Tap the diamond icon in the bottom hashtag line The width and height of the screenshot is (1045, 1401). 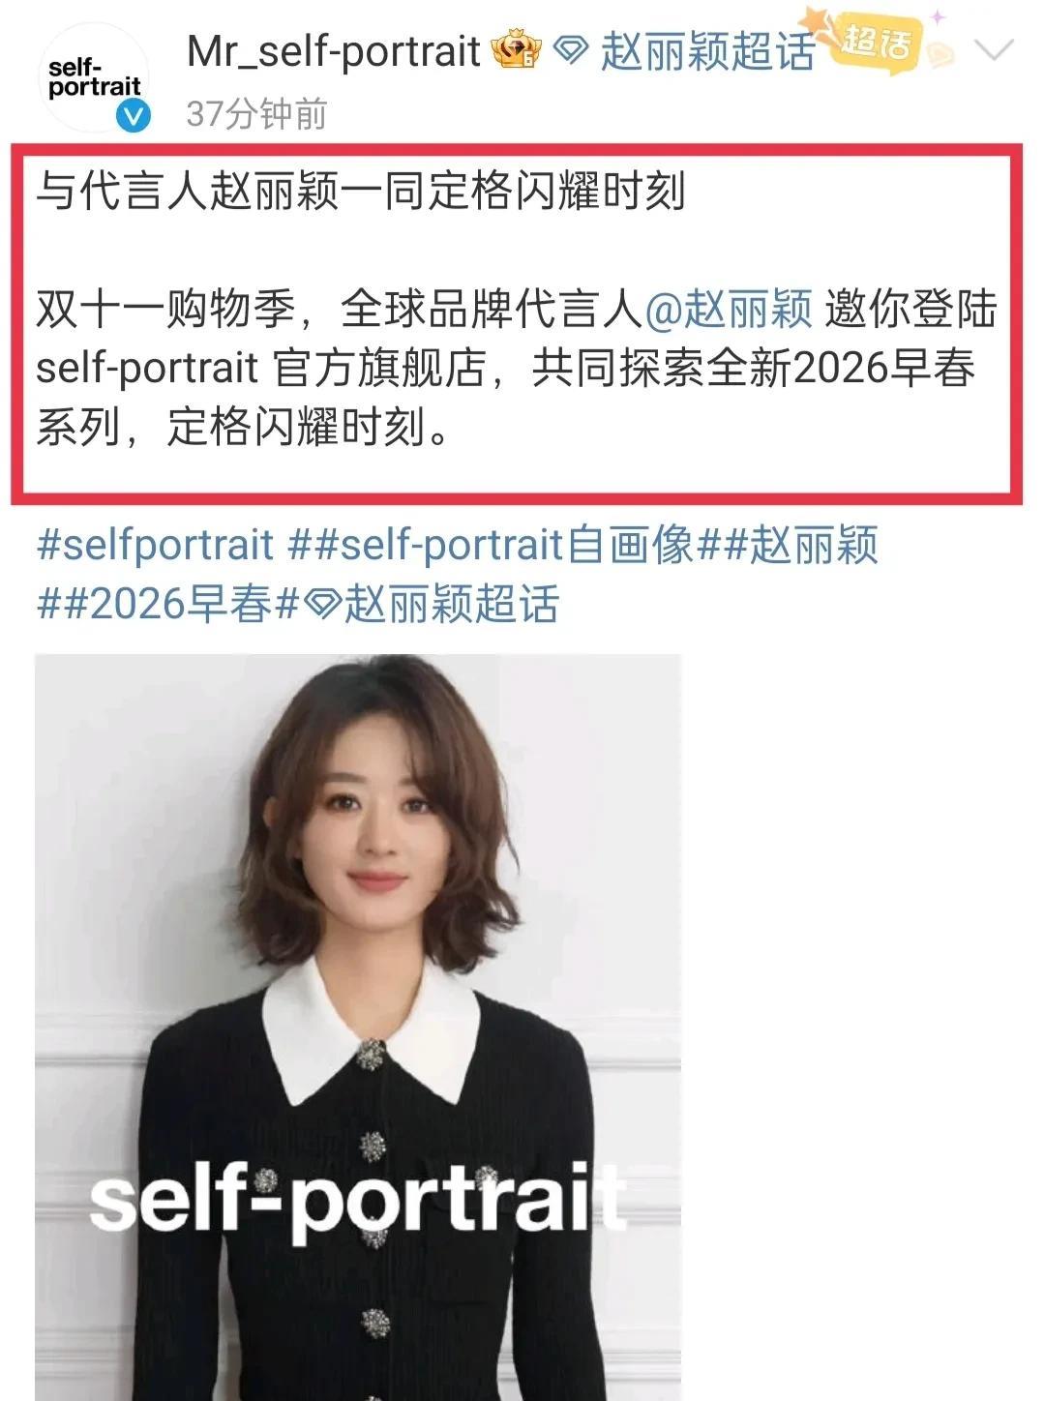[x=322, y=606]
